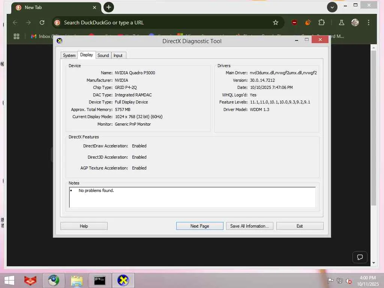This screenshot has height=288, width=384.
Task: Open the Action Center flag icon
Action: [x=330, y=280]
